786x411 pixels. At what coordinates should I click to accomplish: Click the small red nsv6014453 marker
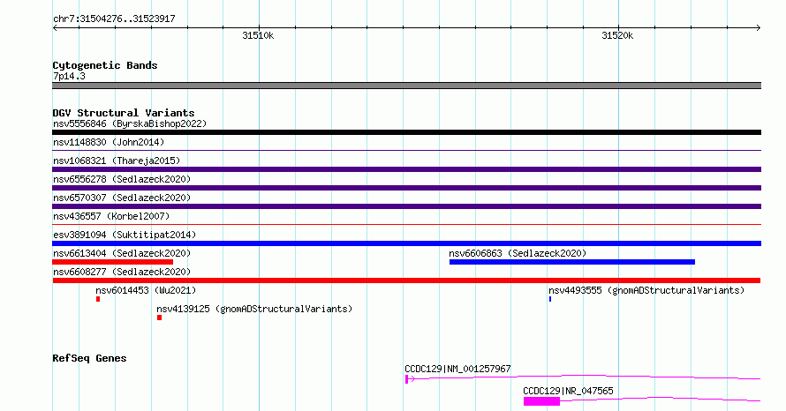point(98,299)
